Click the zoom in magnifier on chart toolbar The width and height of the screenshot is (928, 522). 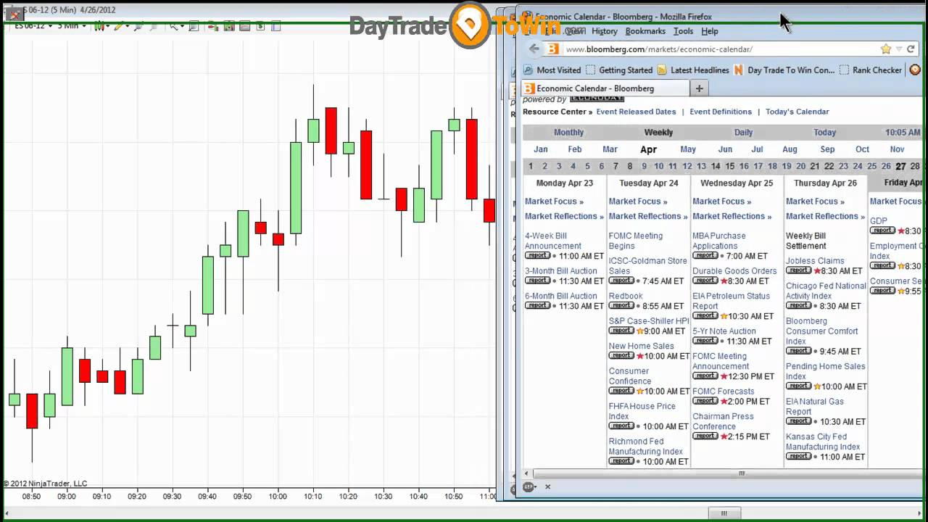pos(139,26)
